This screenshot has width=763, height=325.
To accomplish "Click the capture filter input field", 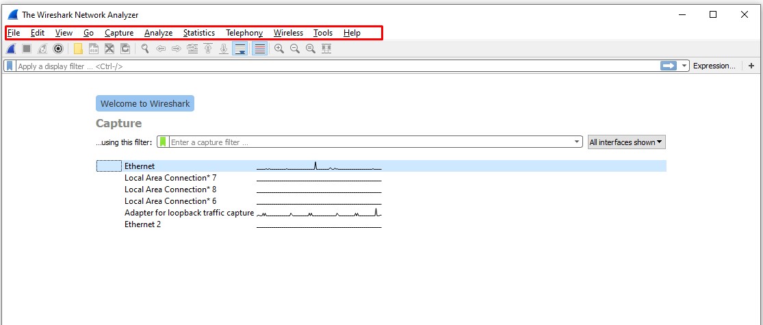I will (x=370, y=142).
